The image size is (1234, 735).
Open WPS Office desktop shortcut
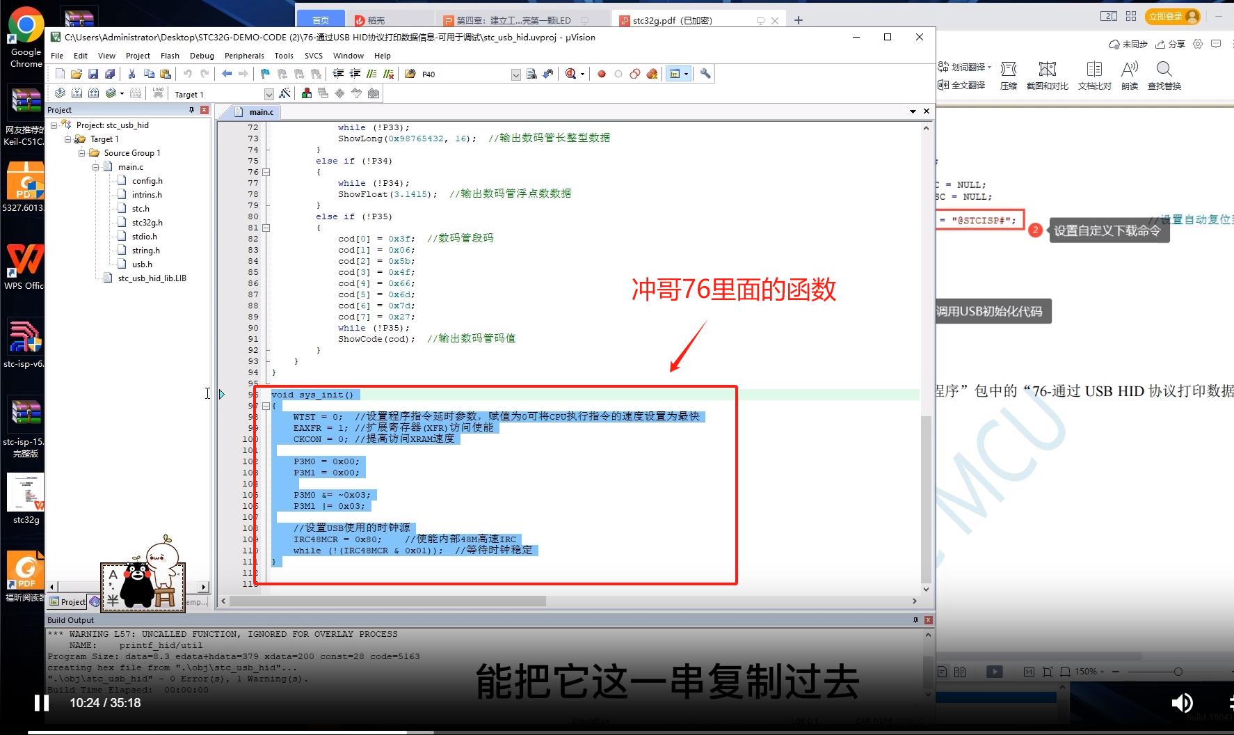24,266
